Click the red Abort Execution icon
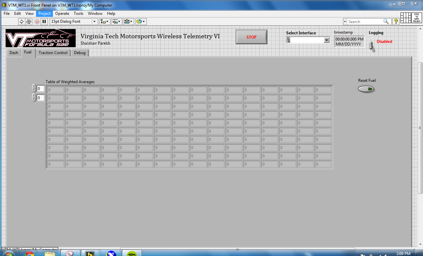Screen dimensions: 423x256 pyautogui.click(x=37, y=21)
